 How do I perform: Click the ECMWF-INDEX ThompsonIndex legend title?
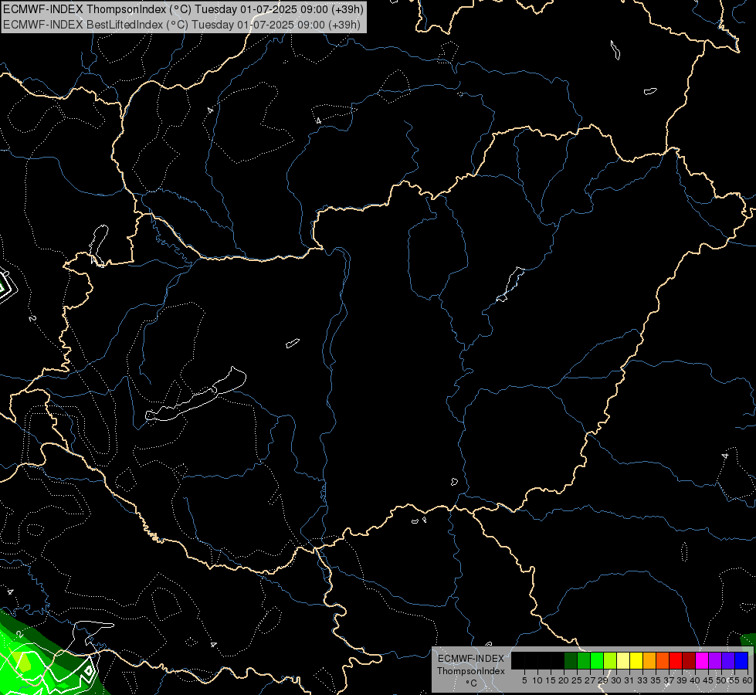[471, 665]
